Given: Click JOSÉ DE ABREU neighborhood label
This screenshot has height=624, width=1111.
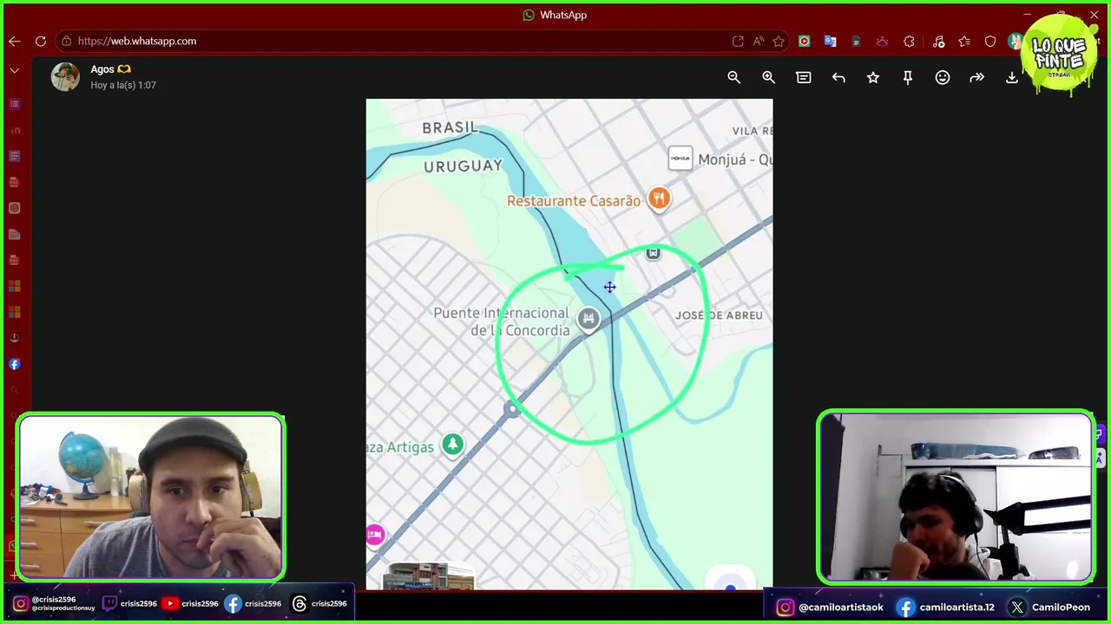Looking at the screenshot, I should tap(719, 315).
